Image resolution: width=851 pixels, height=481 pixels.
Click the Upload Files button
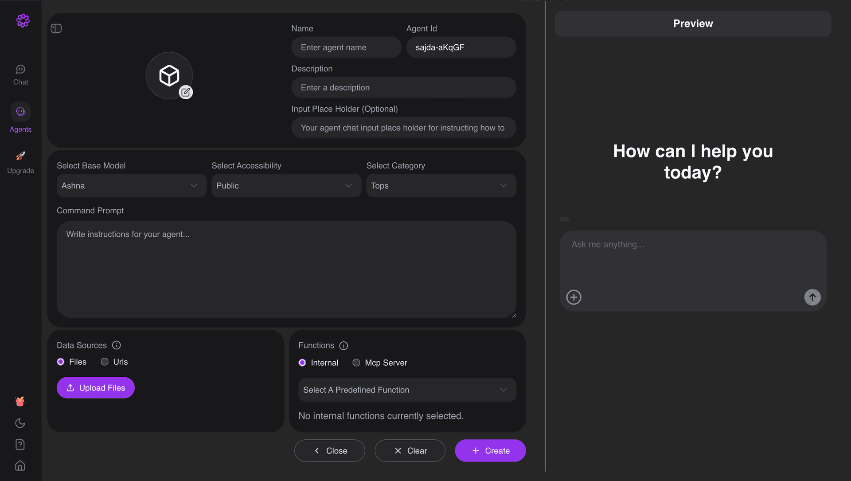pyautogui.click(x=96, y=387)
